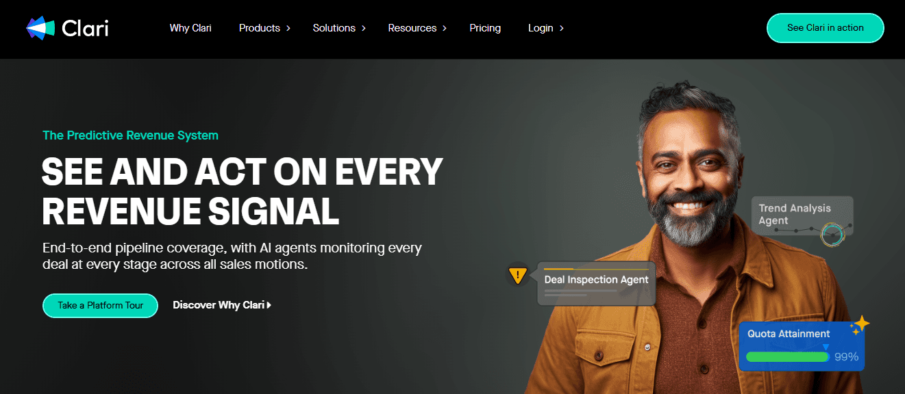The height and width of the screenshot is (394, 905).
Task: Select the Deal Inspection Agent card
Action: (597, 283)
